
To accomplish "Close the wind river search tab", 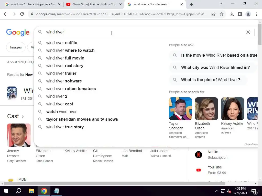I will 182,5.
